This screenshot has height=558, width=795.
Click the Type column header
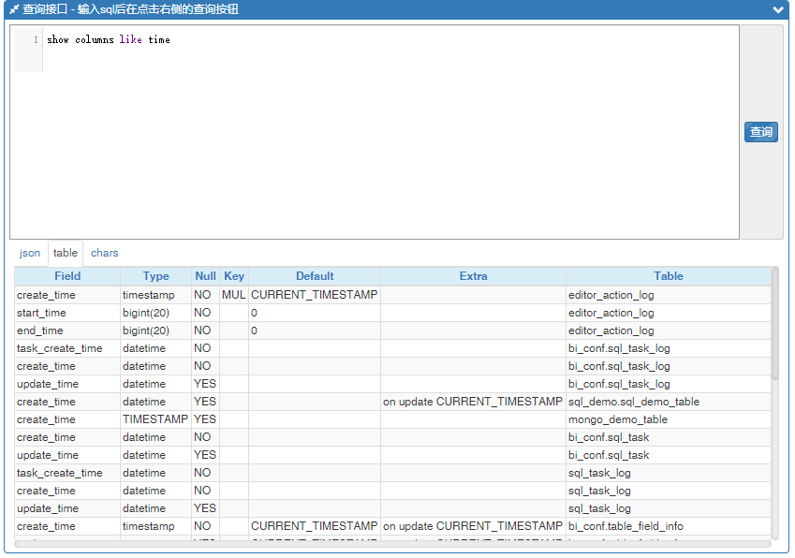click(x=155, y=276)
